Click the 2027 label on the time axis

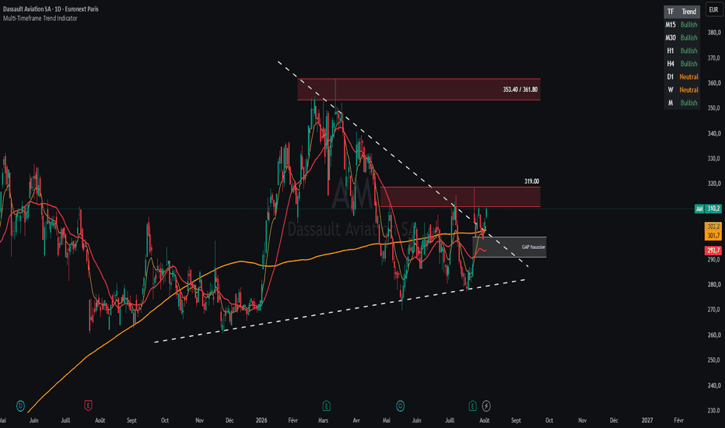647,420
